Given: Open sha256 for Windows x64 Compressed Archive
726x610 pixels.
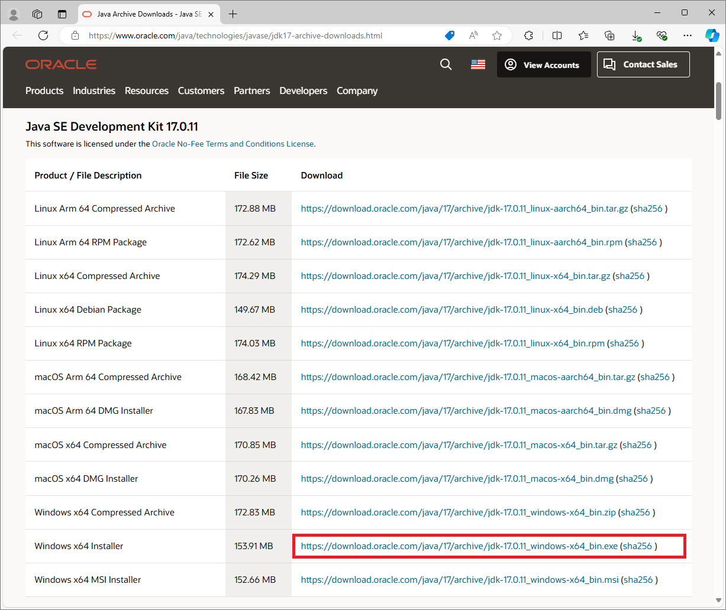Looking at the screenshot, I should pyautogui.click(x=635, y=512).
